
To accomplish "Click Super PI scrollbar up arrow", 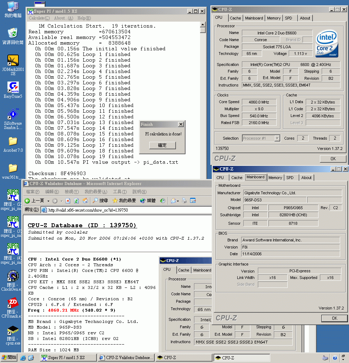I will click(203, 24).
